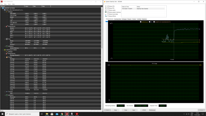Open the File menu in HWMonitor
The width and height of the screenshot is (206, 116).
coord(2,4)
